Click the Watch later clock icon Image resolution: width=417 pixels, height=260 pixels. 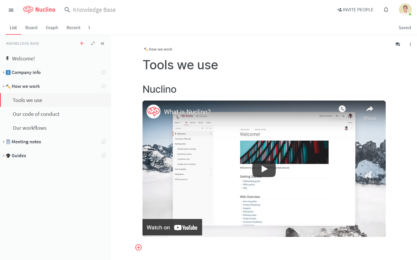[342, 109]
